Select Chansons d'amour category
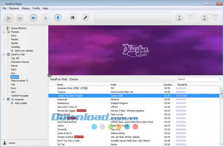The width and height of the screenshot is (224, 147). [20, 62]
